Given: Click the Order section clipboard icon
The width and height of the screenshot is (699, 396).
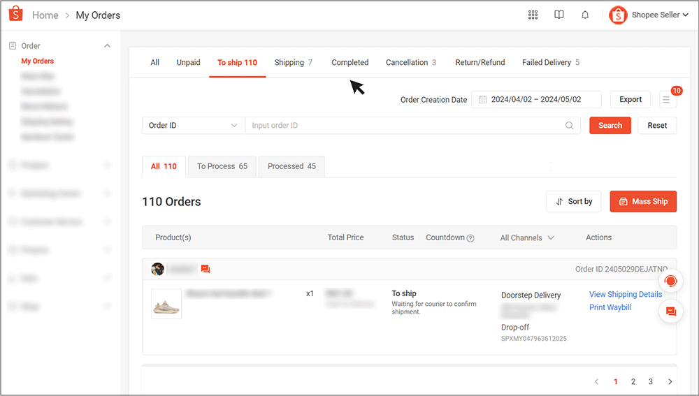Looking at the screenshot, I should 13,45.
